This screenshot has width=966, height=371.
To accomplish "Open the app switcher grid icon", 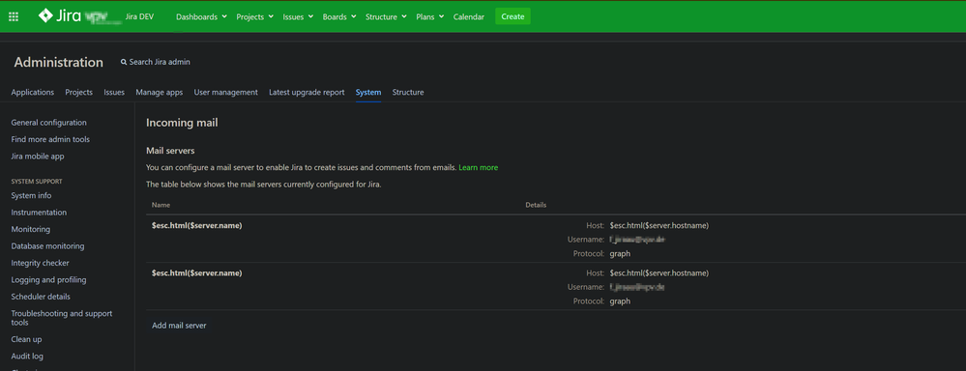I will tap(14, 16).
